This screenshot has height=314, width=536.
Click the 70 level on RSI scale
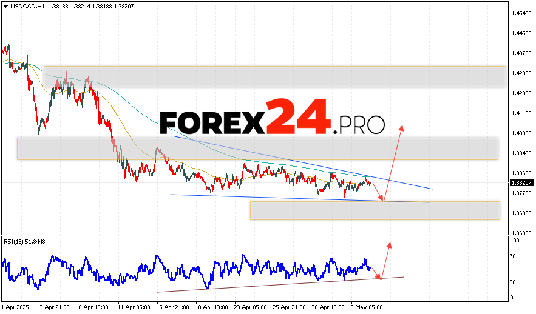point(513,256)
